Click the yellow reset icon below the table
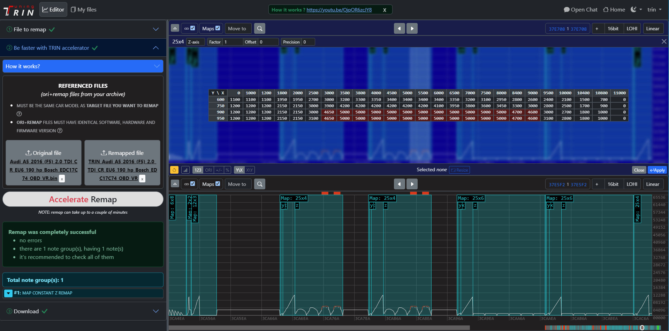Viewport: 669px width, 331px height. tap(174, 170)
